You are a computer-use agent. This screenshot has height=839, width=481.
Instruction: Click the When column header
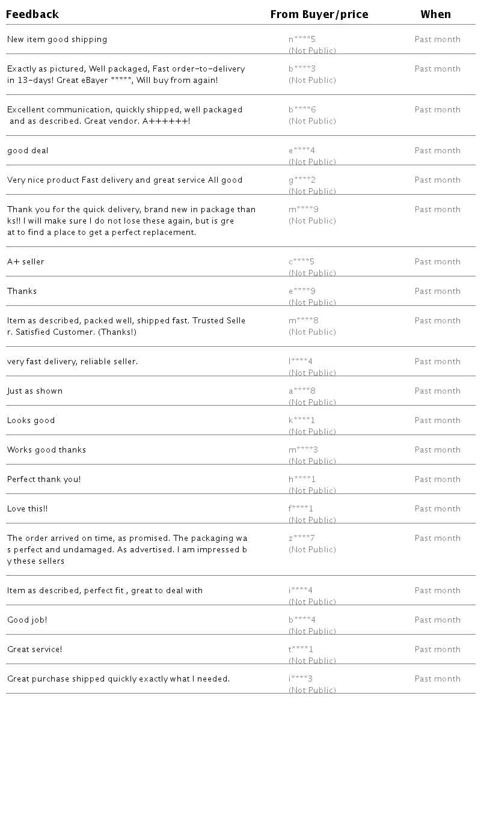435,14
